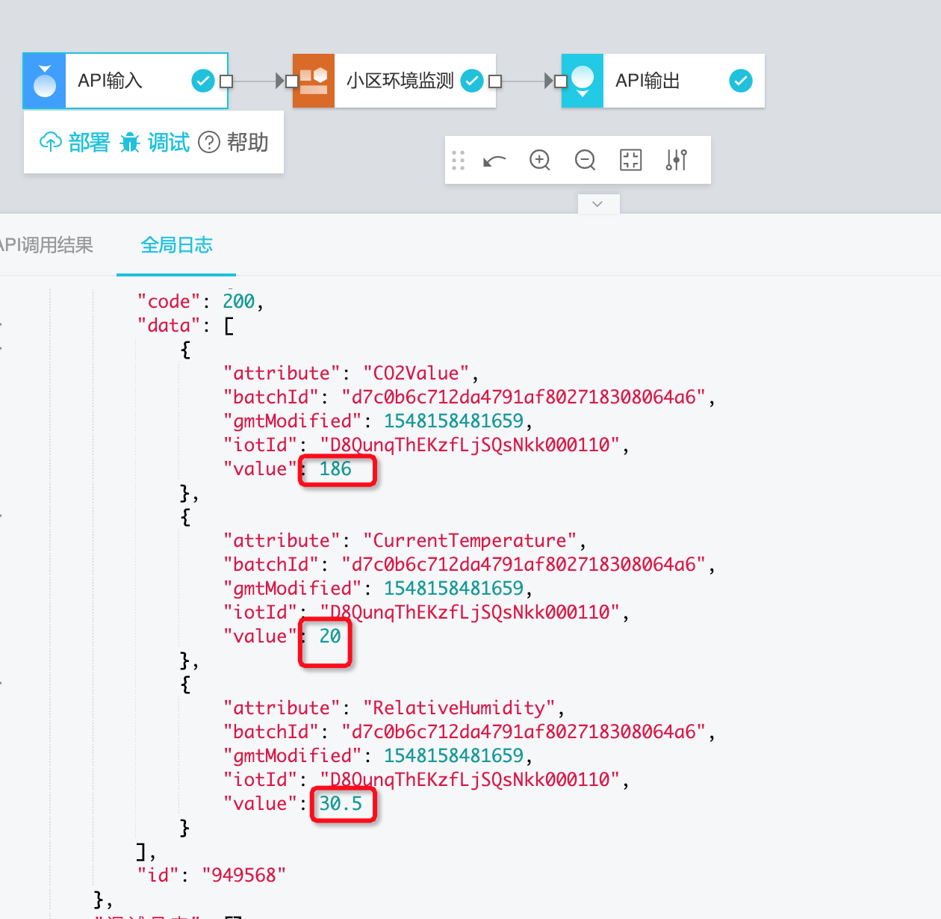Click the output port of API输入 node
This screenshot has width=941, height=919.
[x=227, y=81]
